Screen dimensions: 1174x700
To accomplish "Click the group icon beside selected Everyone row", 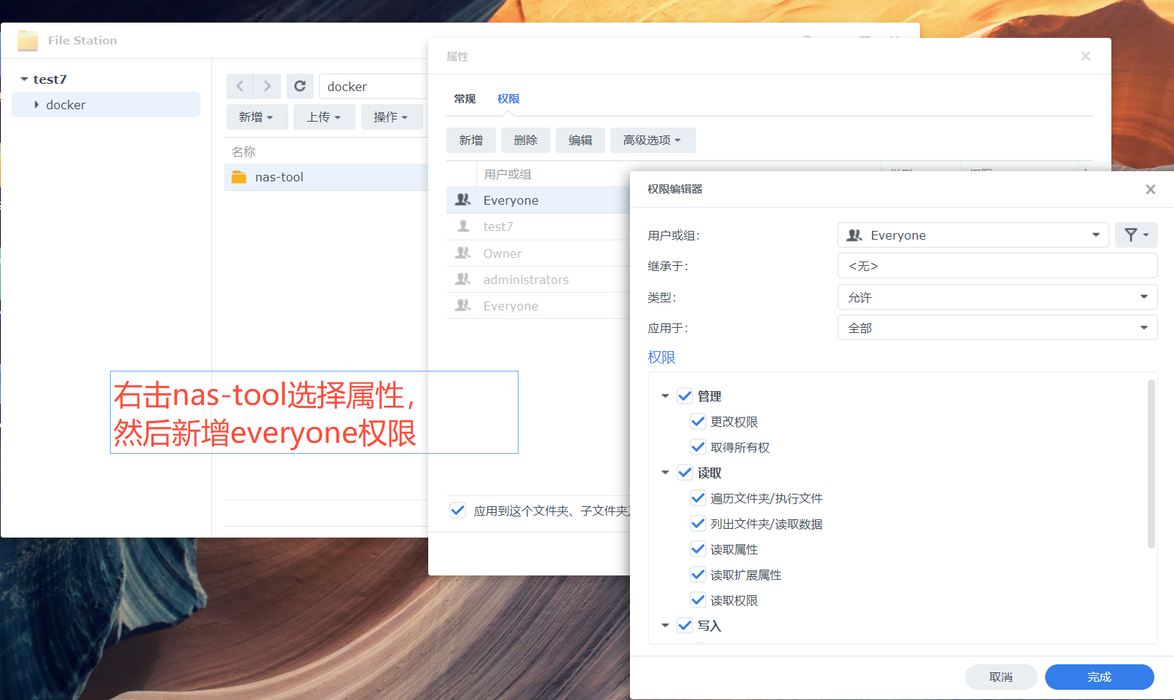I will coord(463,200).
